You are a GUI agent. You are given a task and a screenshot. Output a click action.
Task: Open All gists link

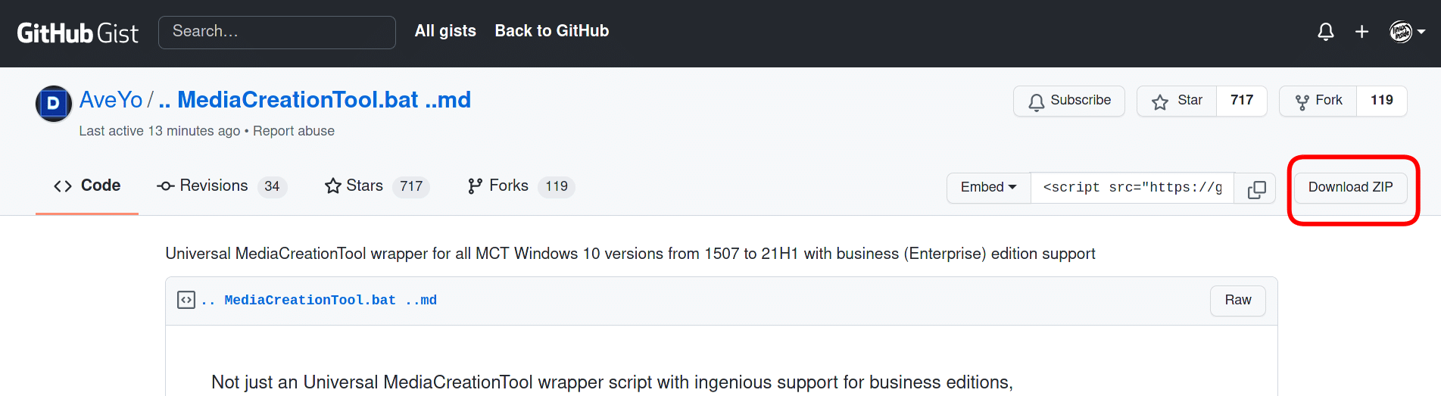(445, 31)
